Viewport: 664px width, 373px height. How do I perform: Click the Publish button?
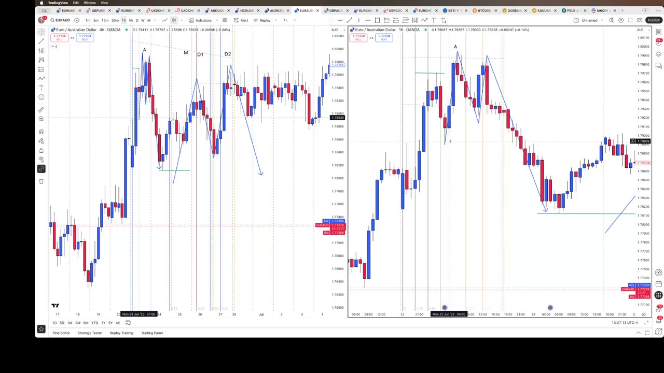(654, 20)
